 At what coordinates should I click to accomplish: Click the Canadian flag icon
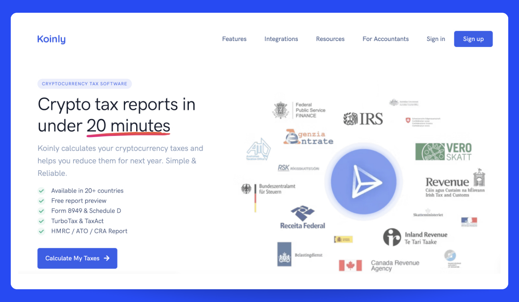[x=350, y=265]
